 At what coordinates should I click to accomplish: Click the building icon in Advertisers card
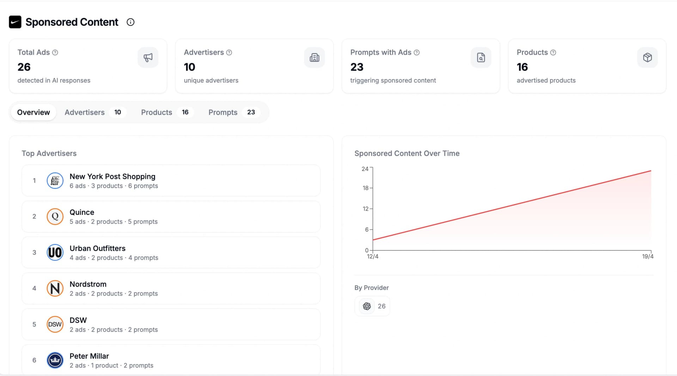[315, 57]
